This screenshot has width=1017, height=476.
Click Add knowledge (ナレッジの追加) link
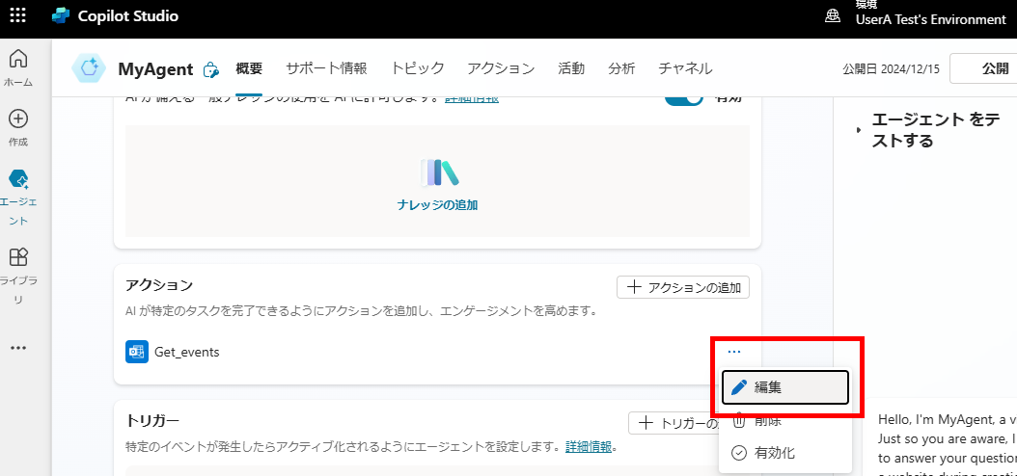tap(437, 204)
